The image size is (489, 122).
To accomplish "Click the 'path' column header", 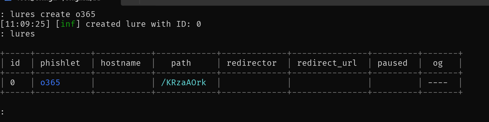I will [x=181, y=63].
